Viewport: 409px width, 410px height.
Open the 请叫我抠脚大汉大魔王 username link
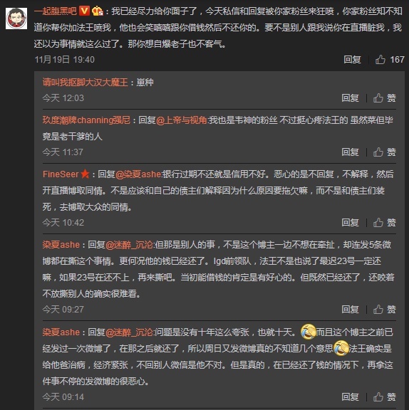[x=86, y=83]
